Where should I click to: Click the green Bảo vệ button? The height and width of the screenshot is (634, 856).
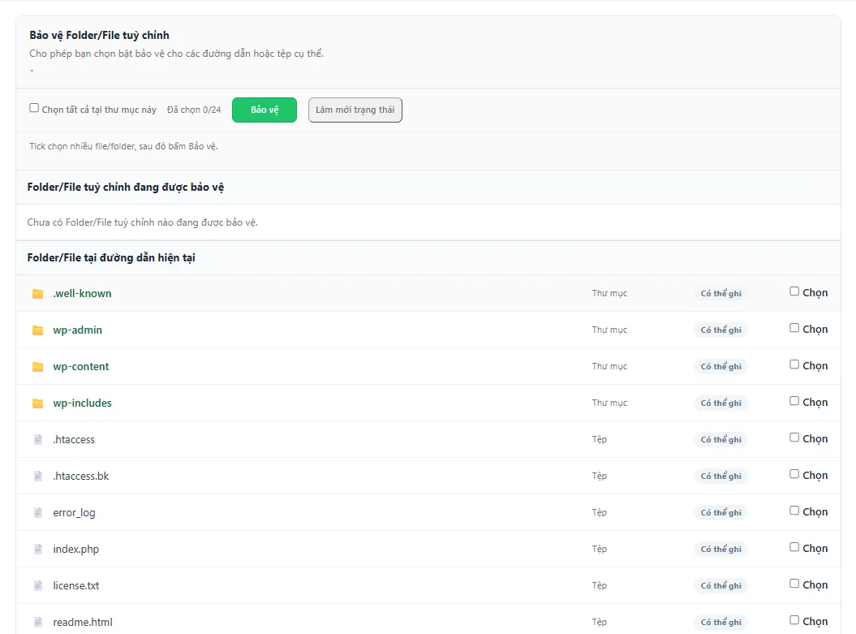[x=265, y=110]
